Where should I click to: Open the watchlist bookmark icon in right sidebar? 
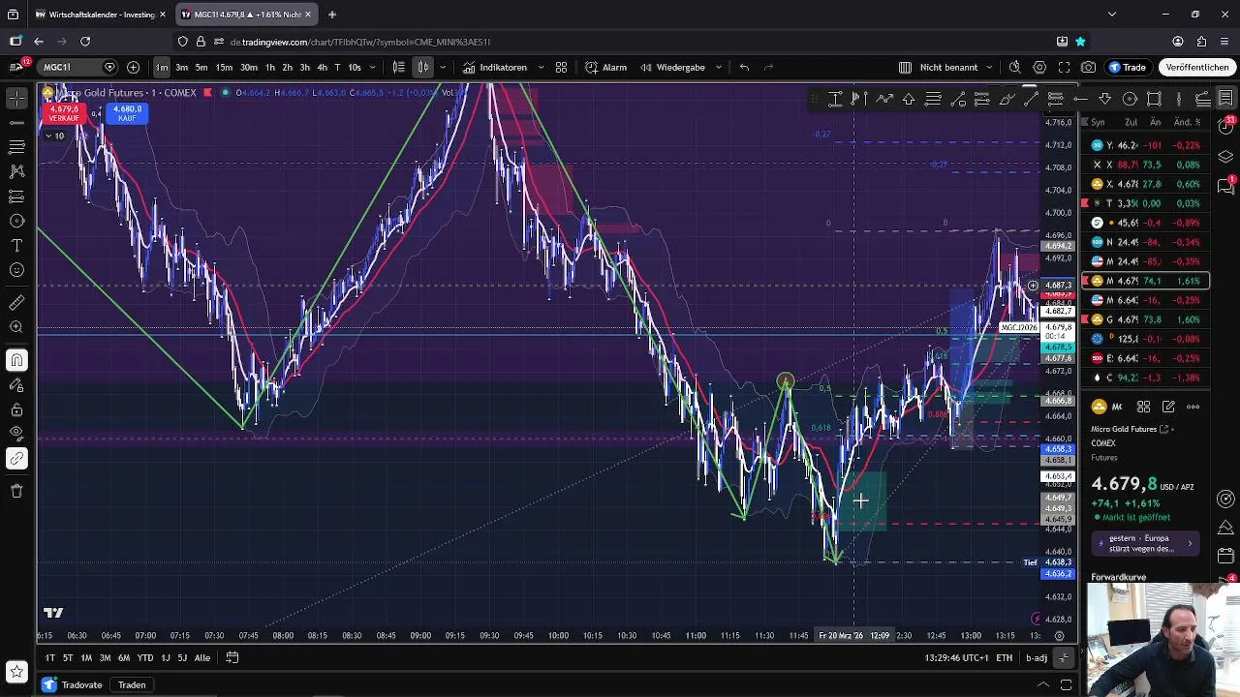(1225, 98)
